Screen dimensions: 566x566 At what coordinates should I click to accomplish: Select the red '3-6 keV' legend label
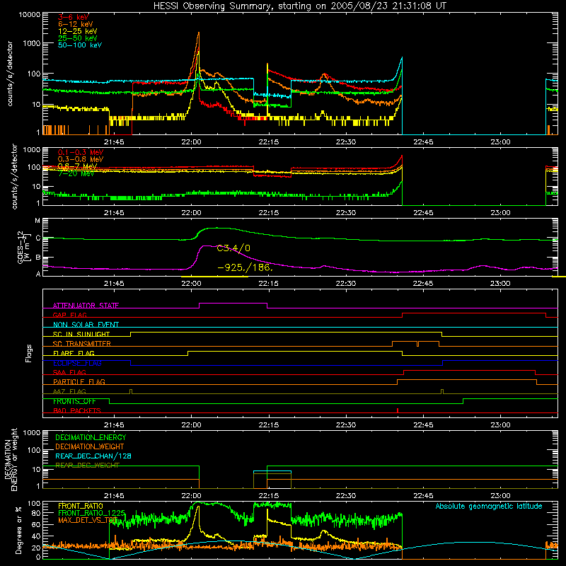(x=74, y=17)
